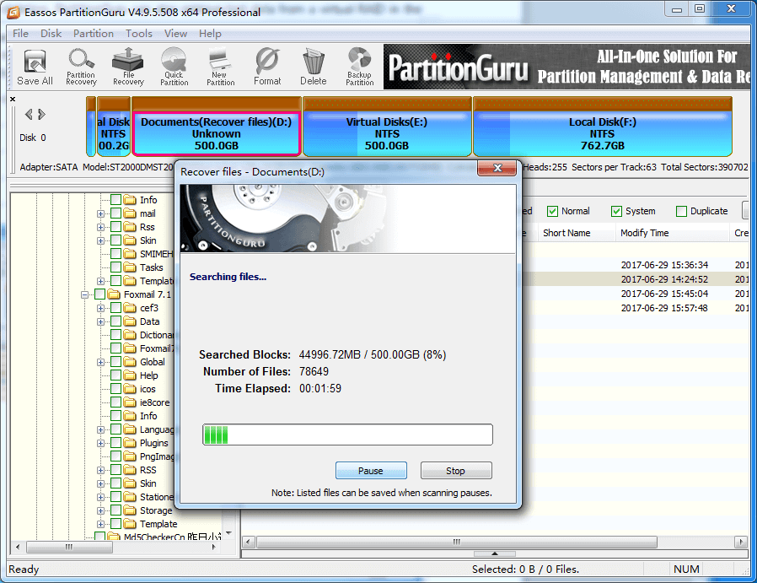Expand the Global folder node
The width and height of the screenshot is (757, 583).
click(101, 362)
